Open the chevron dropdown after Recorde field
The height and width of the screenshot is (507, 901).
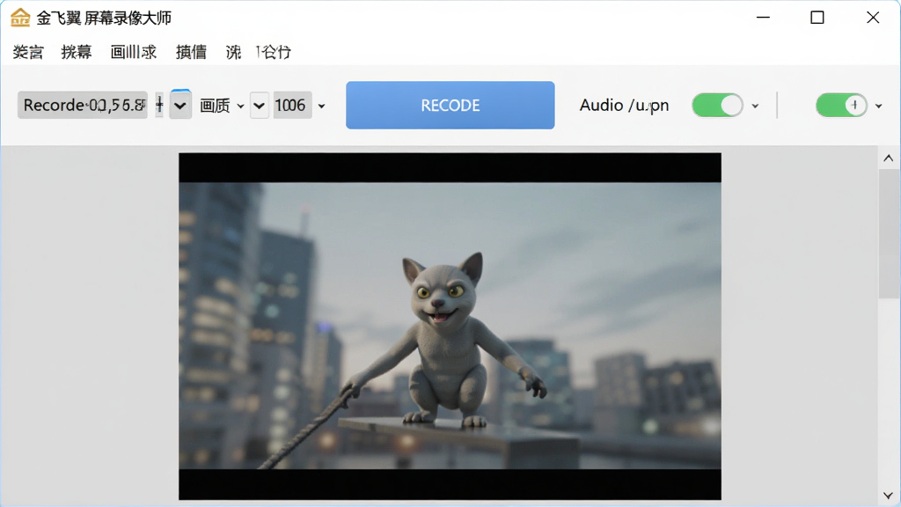180,106
